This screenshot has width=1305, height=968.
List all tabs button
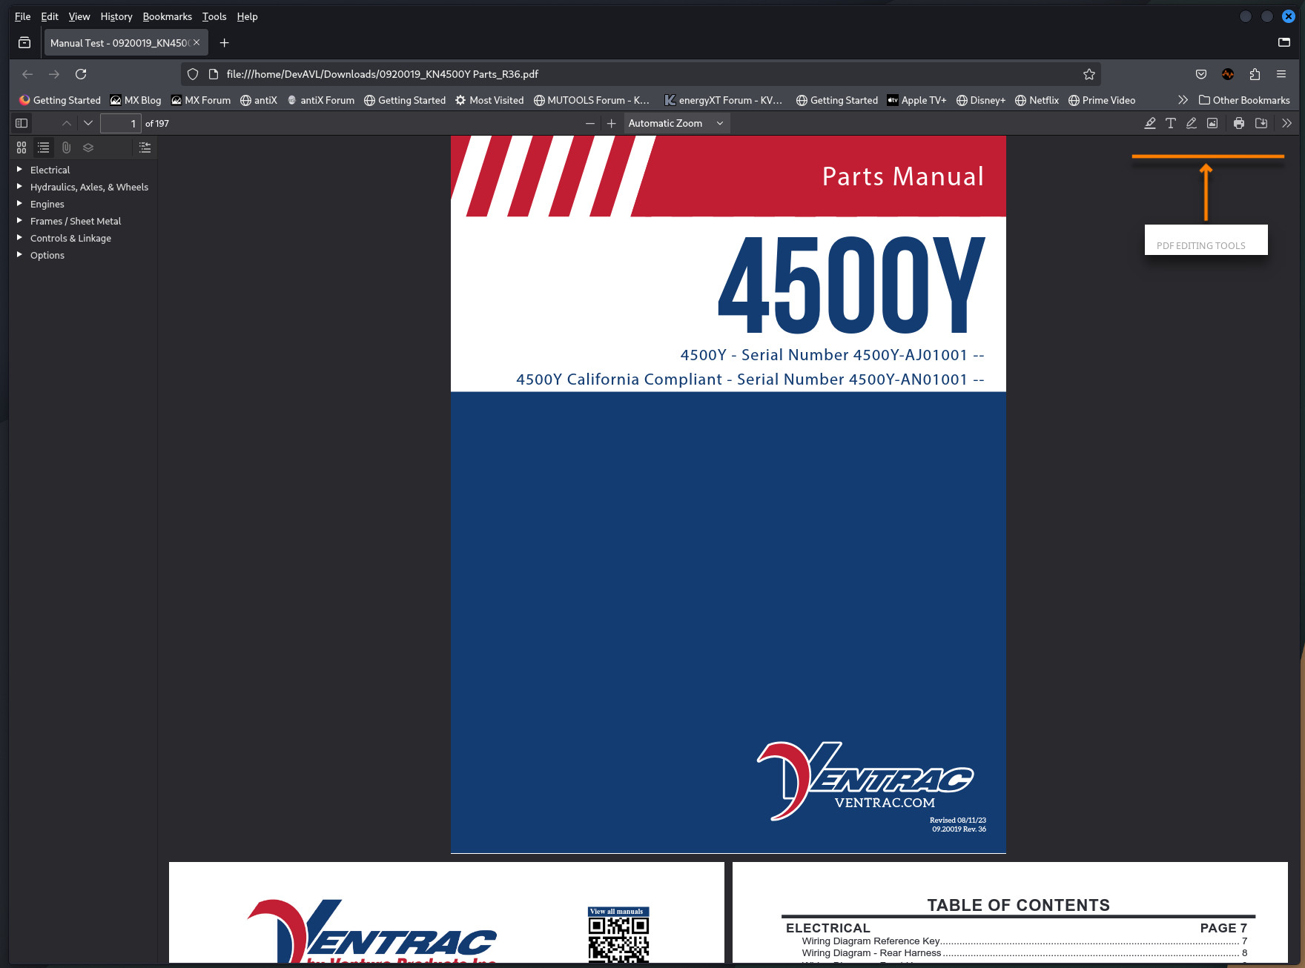pyautogui.click(x=1284, y=42)
